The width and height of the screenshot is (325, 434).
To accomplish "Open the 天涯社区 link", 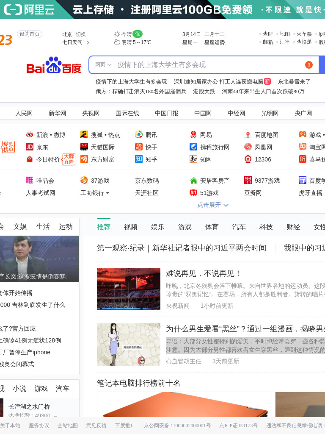I will pyautogui.click(x=147, y=193).
